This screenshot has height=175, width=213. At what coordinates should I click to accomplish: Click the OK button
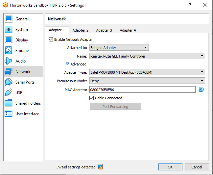(x=170, y=167)
